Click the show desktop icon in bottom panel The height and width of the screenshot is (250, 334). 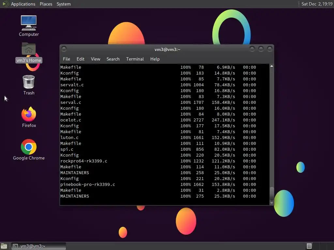coord(4,246)
